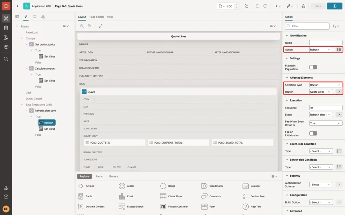
Task: Click the property Filter search field
Action: (x=307, y=26)
